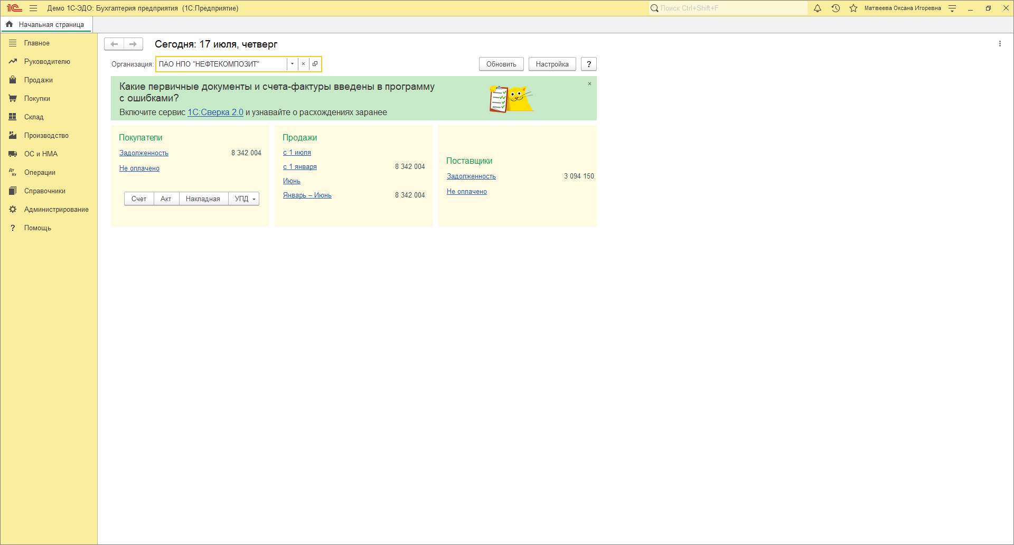Open the three-dot more options menu
The width and height of the screenshot is (1014, 545).
tap(1000, 44)
